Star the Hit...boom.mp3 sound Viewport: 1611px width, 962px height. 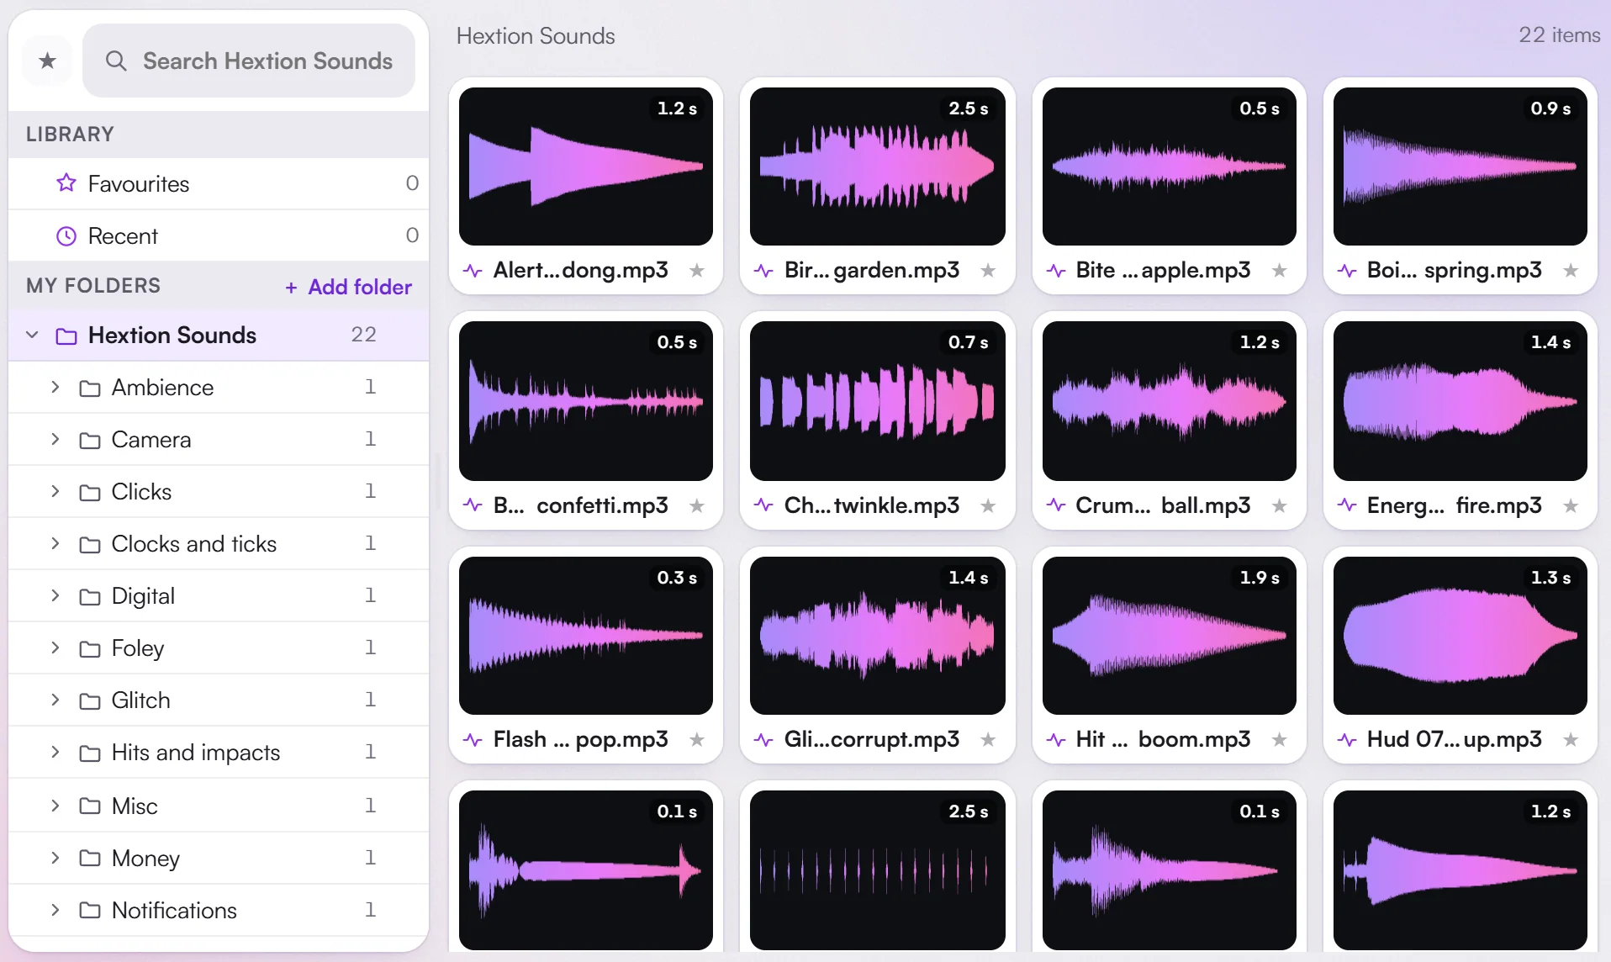pyautogui.click(x=1280, y=739)
